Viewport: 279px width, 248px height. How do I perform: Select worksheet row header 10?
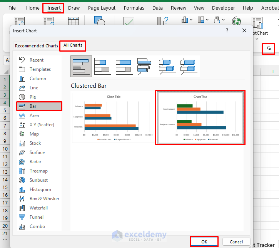click(x=5, y=149)
